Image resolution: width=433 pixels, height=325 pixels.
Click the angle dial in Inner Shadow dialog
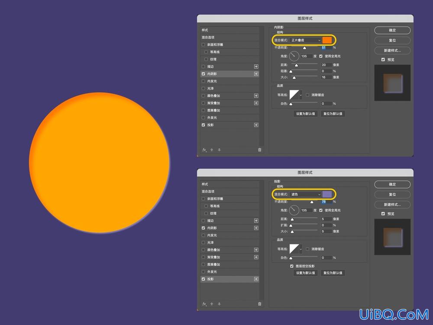point(294,56)
